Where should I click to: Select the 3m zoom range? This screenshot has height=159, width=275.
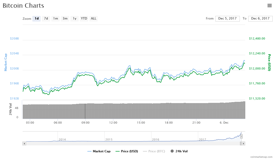click(x=65, y=18)
